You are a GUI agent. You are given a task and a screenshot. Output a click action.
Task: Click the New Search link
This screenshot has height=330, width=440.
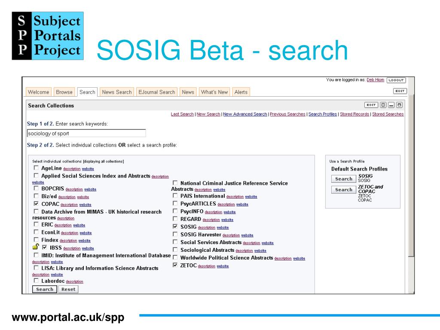click(x=208, y=114)
